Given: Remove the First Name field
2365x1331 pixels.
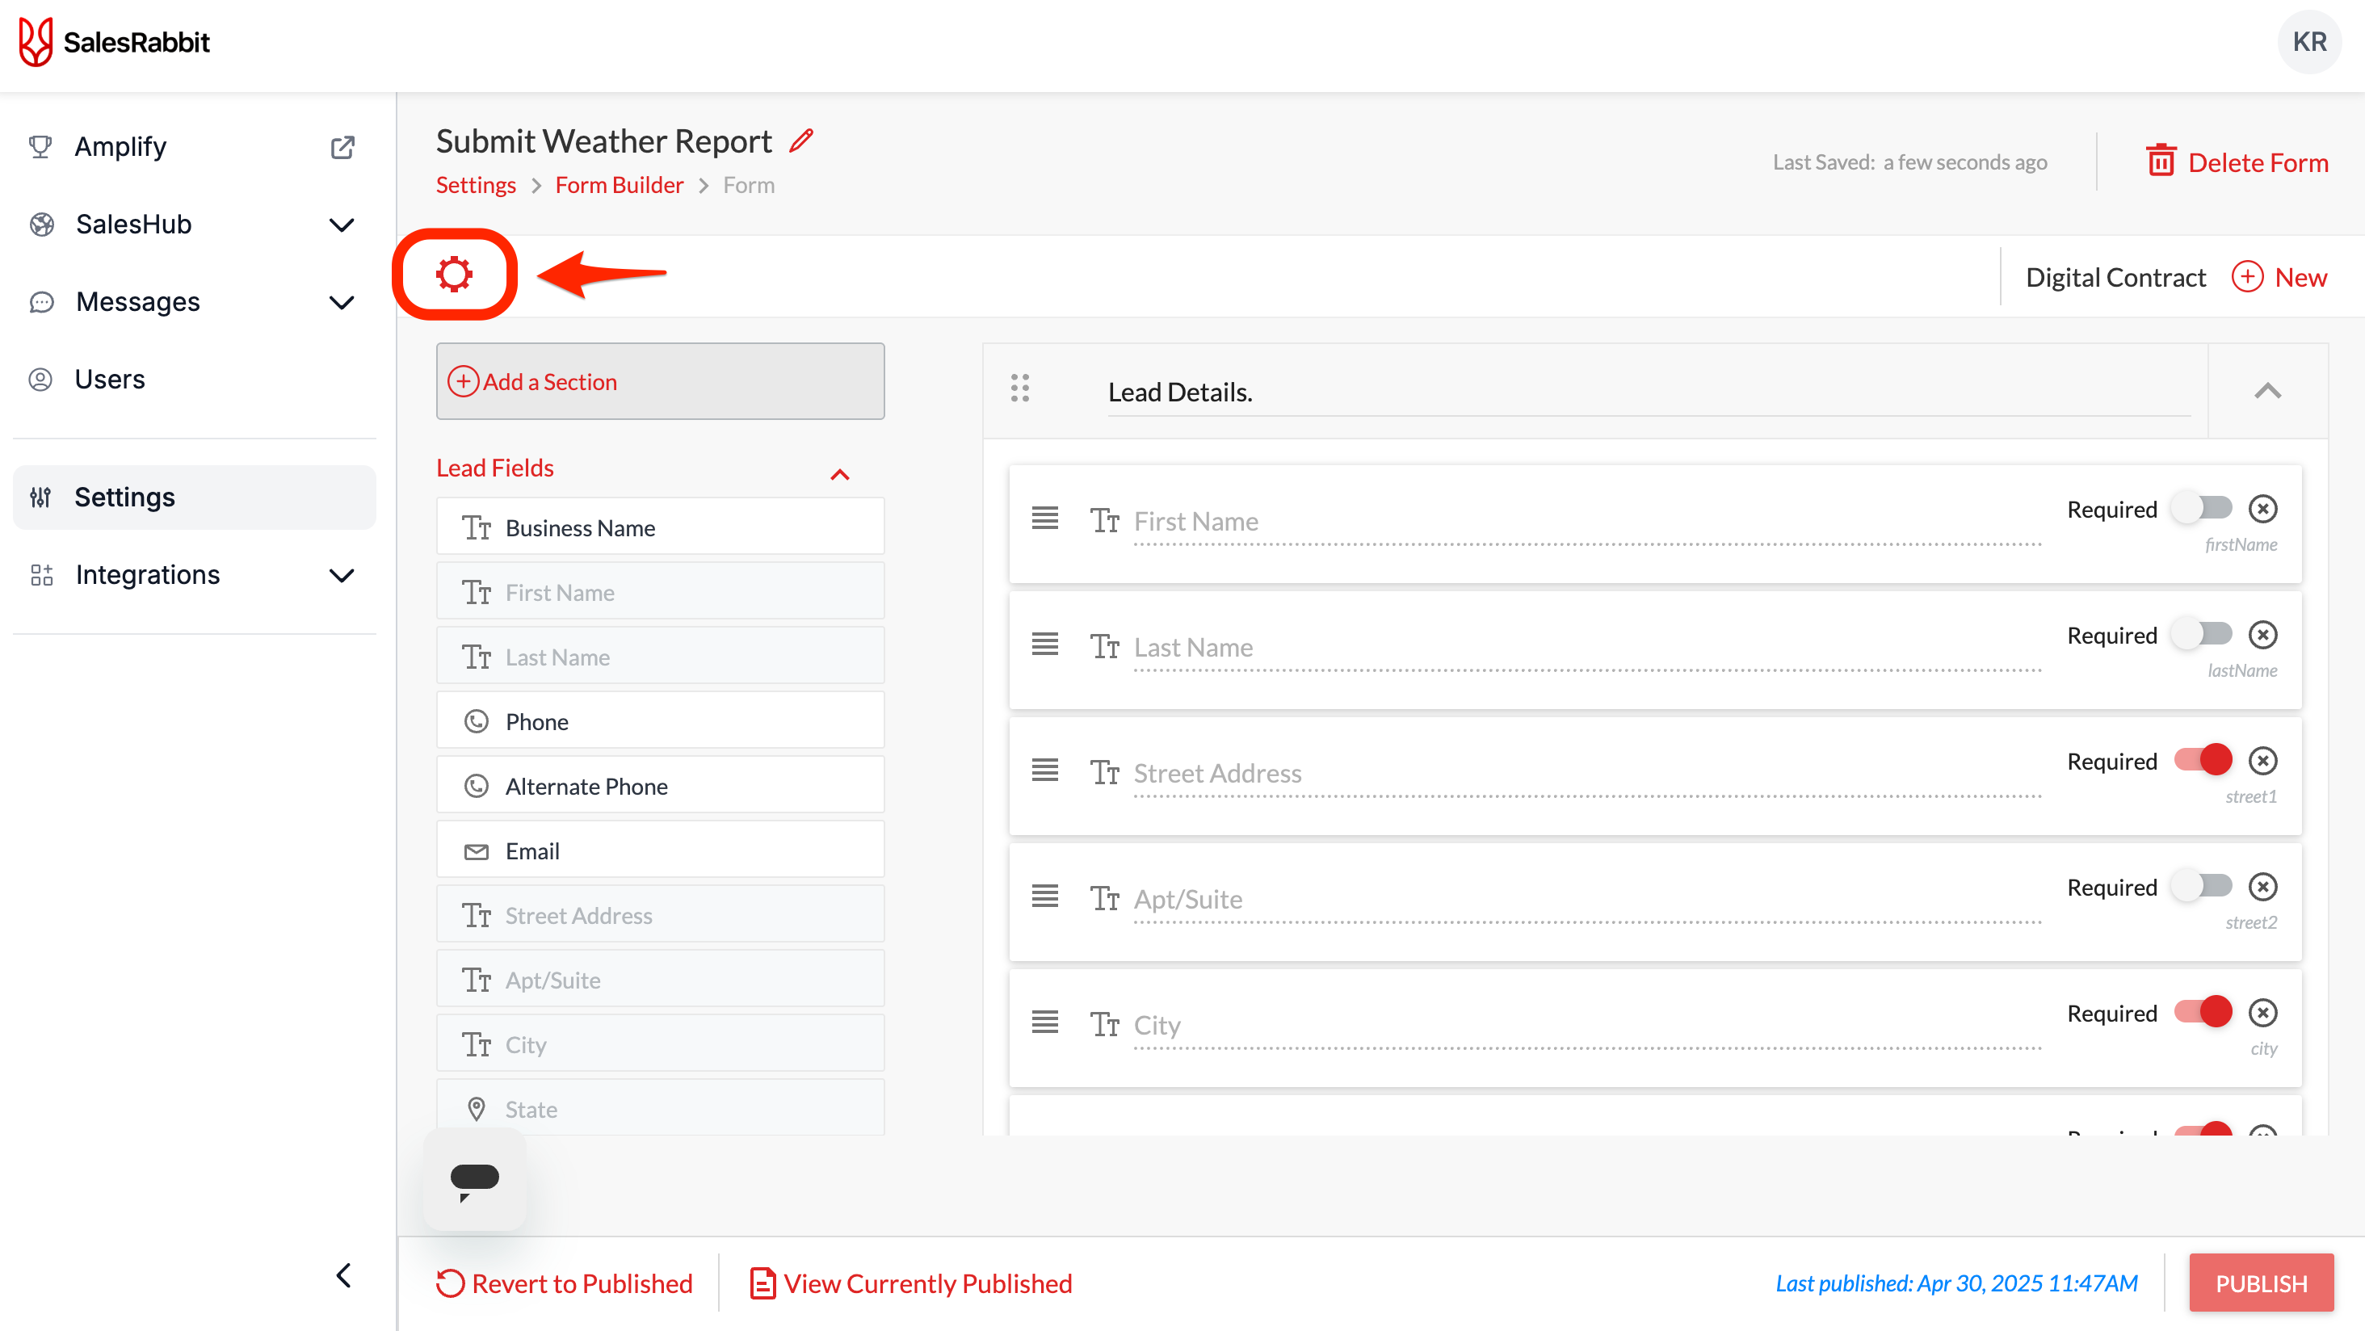Looking at the screenshot, I should tap(2263, 509).
